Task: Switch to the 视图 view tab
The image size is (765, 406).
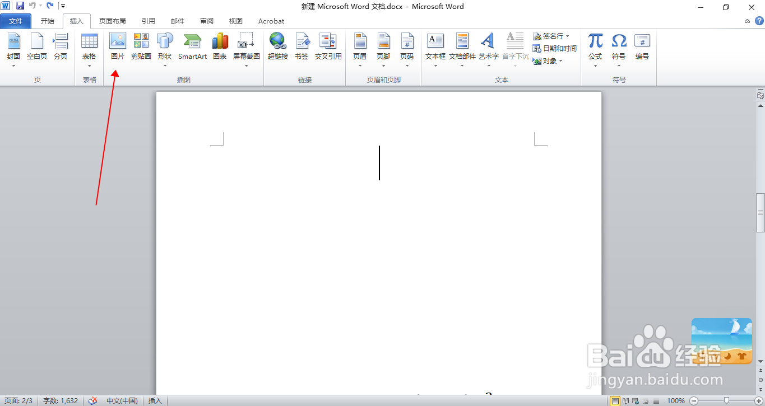Action: click(x=236, y=21)
